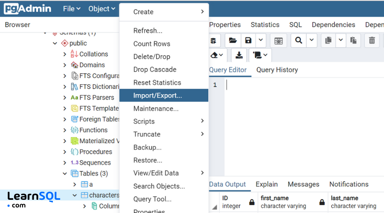Switch to the Properties tab
384x213 pixels.
pos(225,25)
